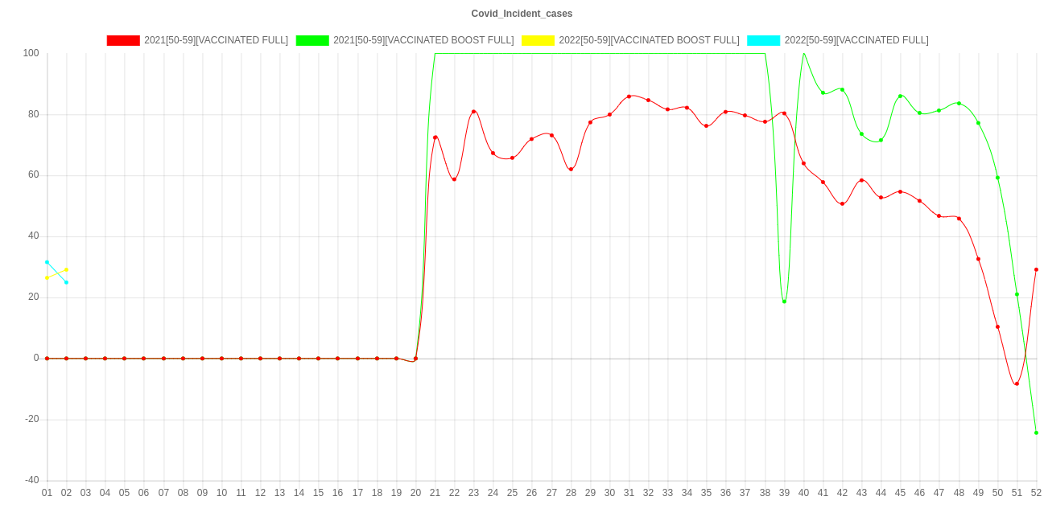The height and width of the screenshot is (521, 1044).
Task: Click the red 2021 VACCINATED FULL legend swatch
Action: tap(123, 40)
